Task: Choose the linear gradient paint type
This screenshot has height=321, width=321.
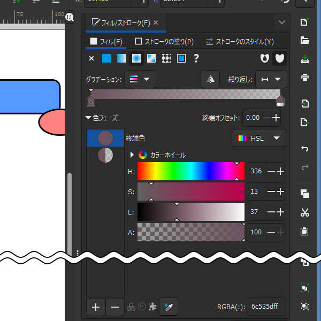Action: point(121,58)
